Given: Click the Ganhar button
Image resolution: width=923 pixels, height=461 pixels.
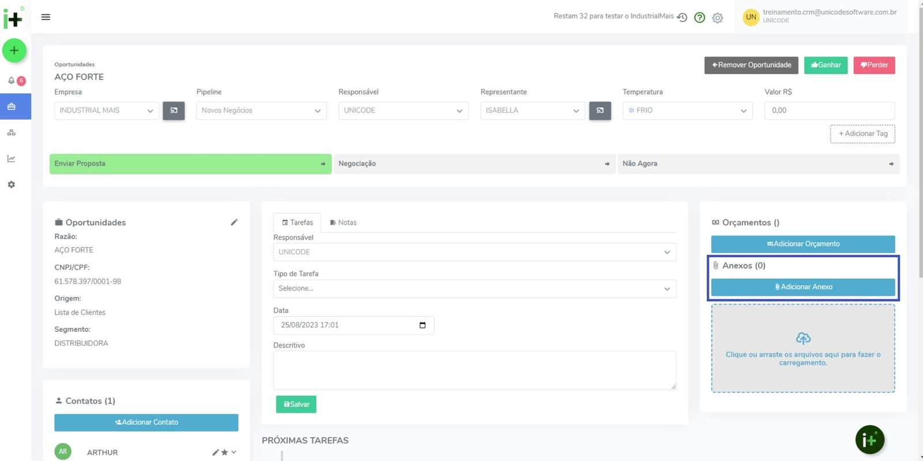Looking at the screenshot, I should (x=826, y=65).
